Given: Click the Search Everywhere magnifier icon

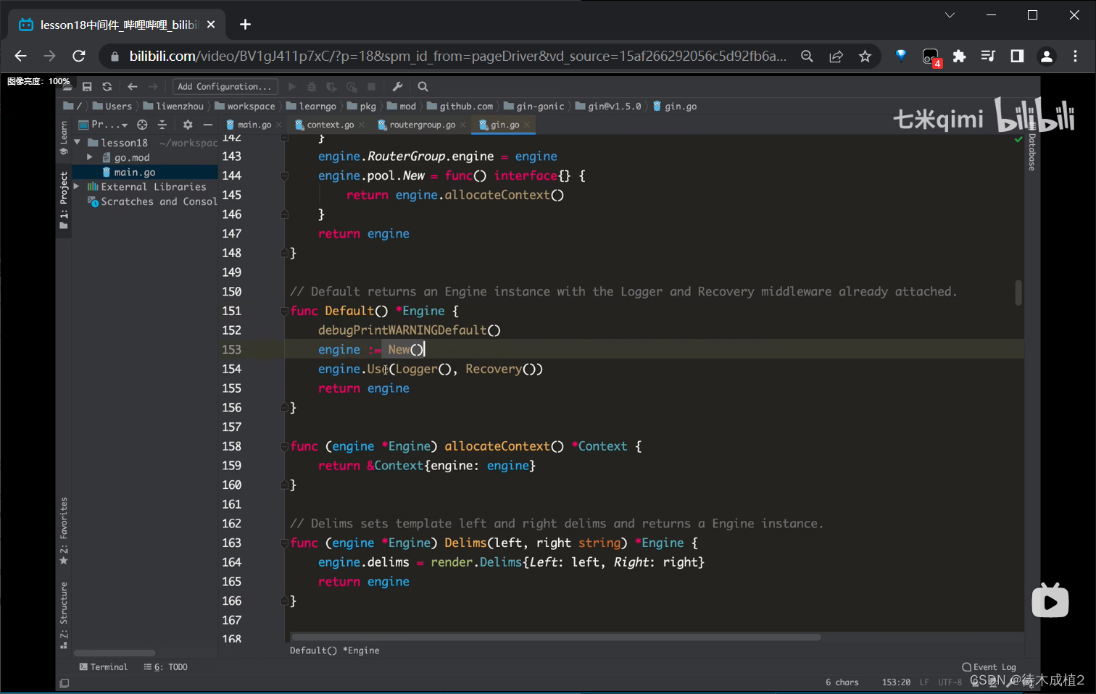Looking at the screenshot, I should point(423,87).
